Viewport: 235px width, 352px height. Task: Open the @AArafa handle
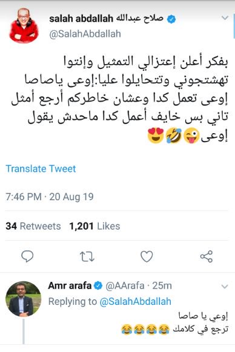125,286
